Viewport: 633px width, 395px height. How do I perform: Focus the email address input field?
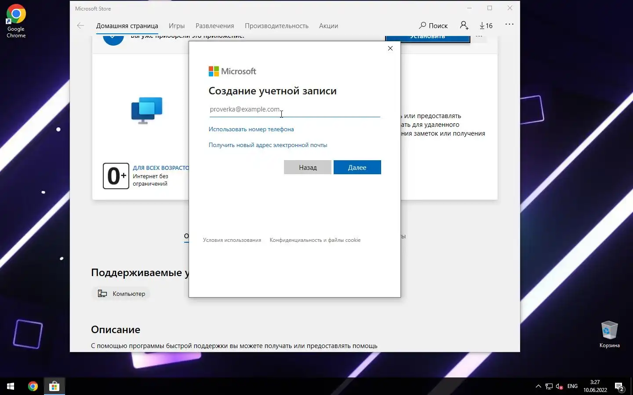pos(295,110)
